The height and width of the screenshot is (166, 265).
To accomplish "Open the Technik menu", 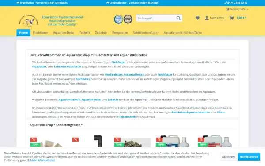I will click(x=85, y=33).
